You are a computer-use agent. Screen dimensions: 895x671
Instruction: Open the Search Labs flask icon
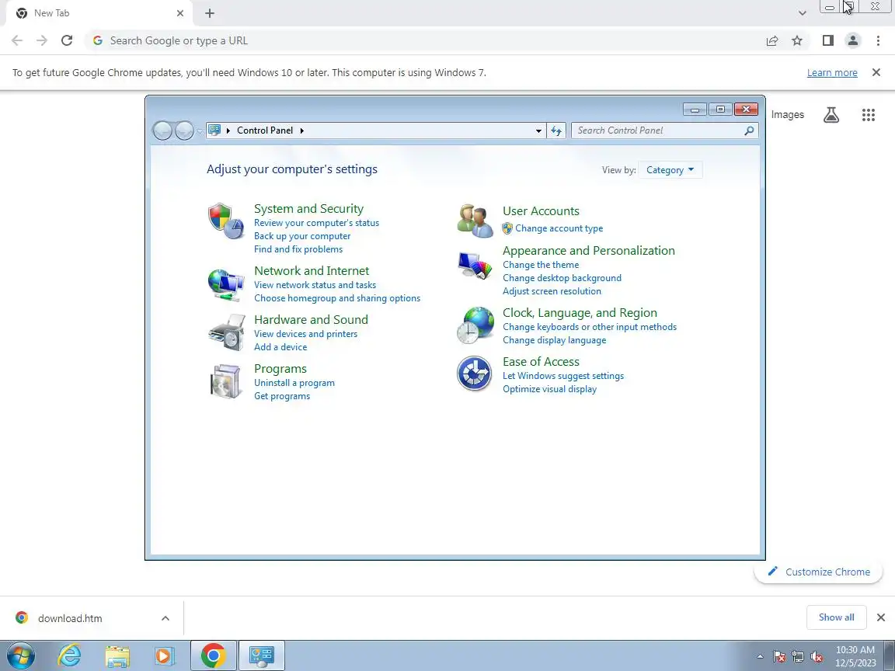coord(831,115)
